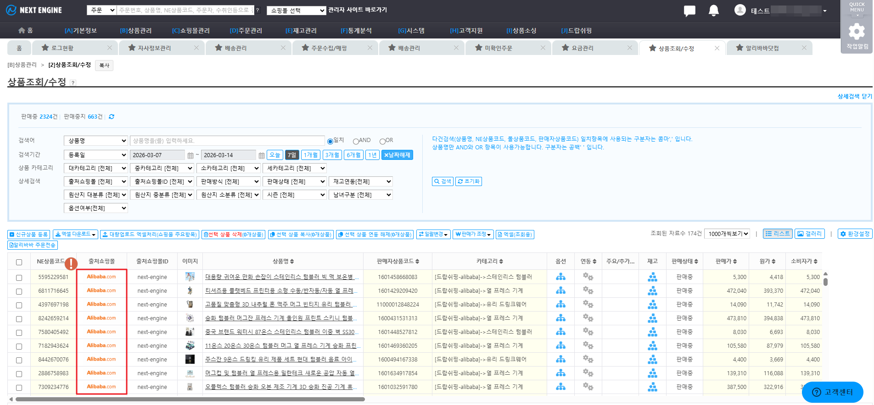Open the 1000개씩보기 page size dropdown
Screen dimensions: 874x405
coord(728,234)
